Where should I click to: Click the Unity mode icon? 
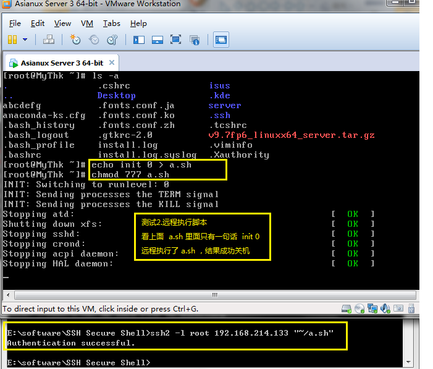point(195,40)
